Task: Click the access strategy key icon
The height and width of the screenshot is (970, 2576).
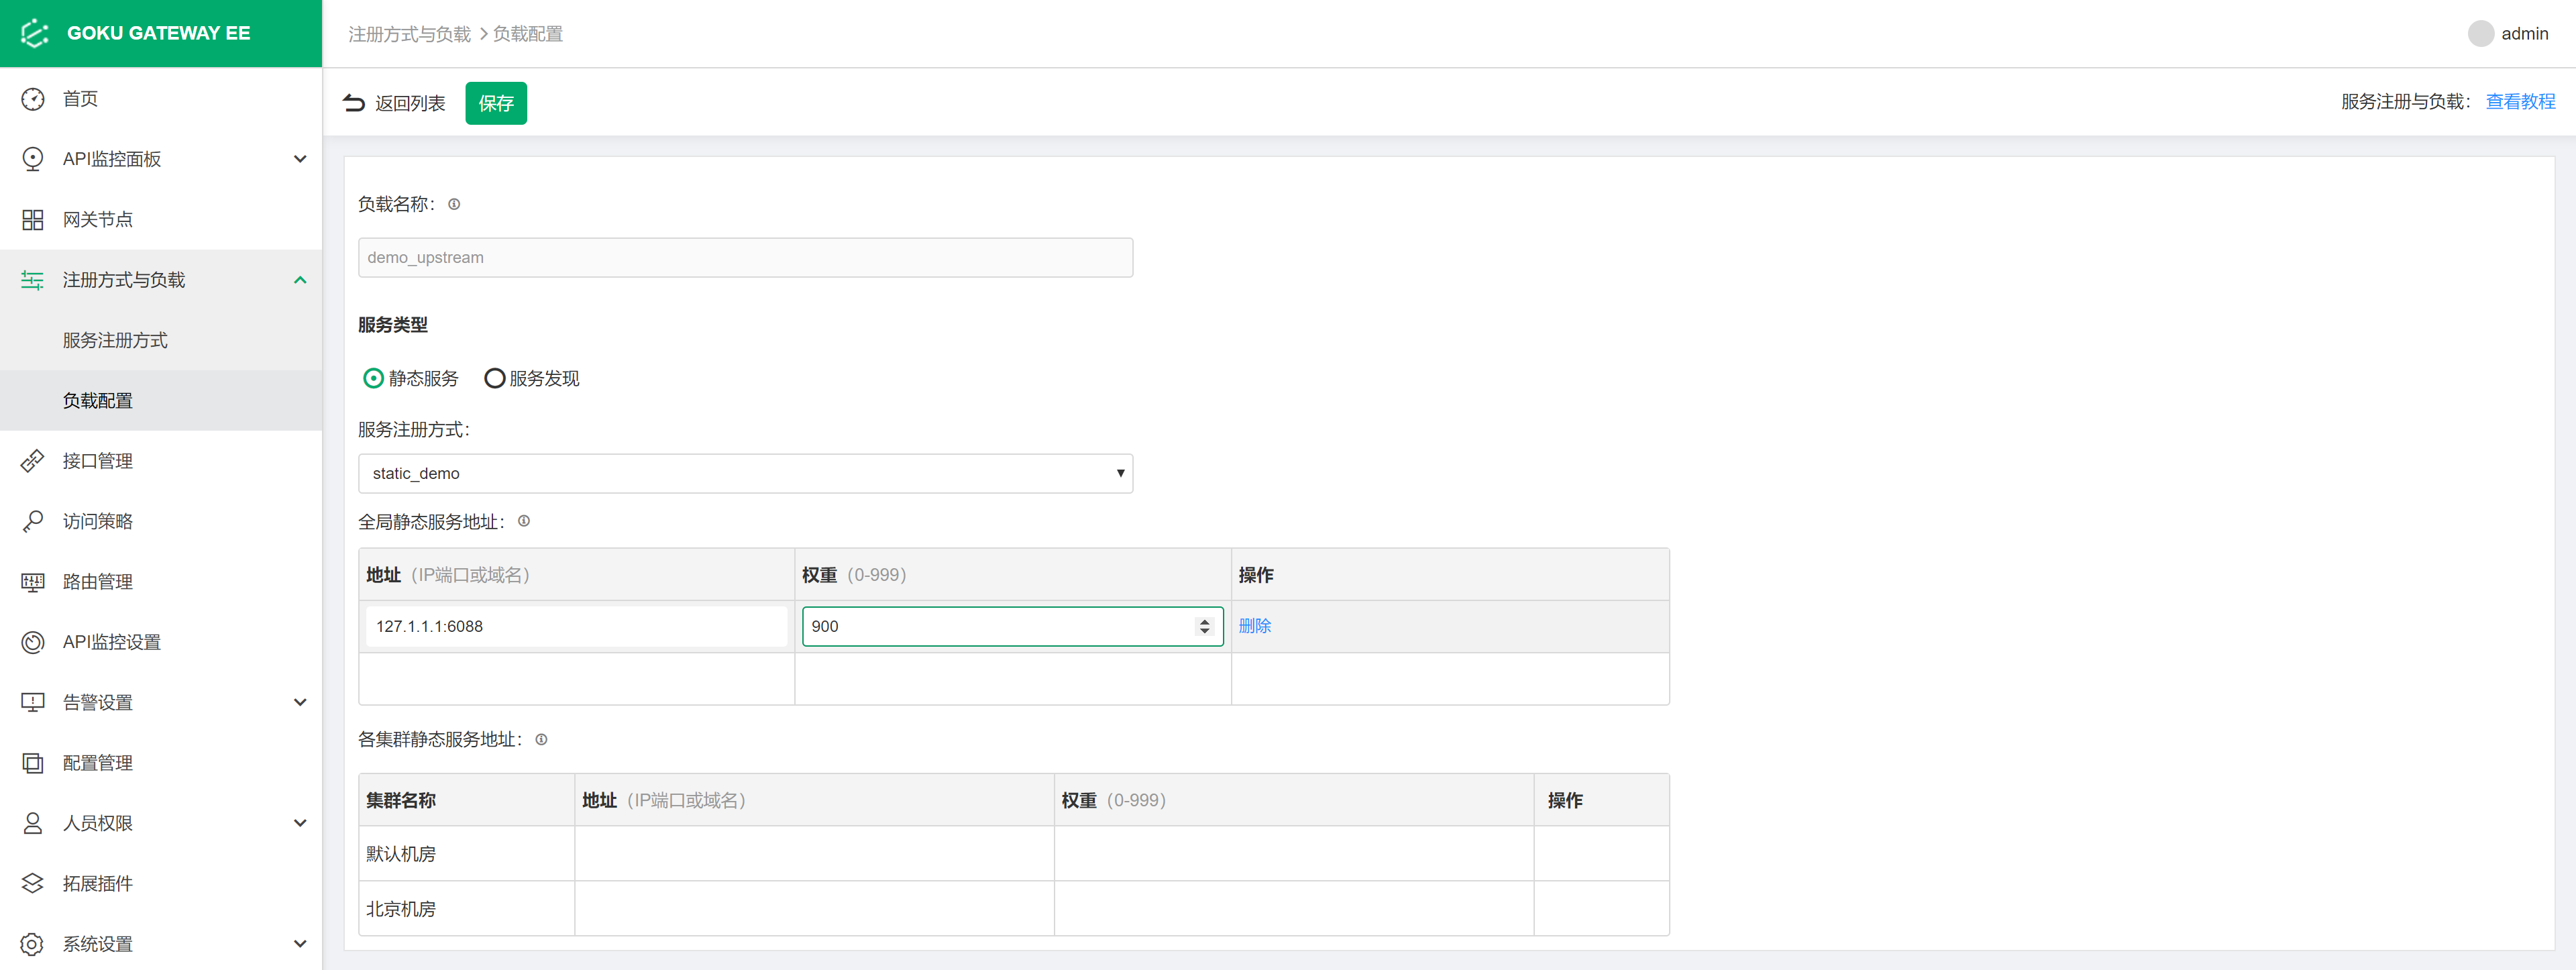Action: point(33,521)
